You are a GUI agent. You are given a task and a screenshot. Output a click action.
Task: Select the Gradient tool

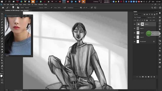tap(2, 47)
